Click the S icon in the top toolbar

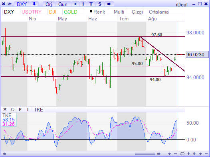(x=100, y=4)
